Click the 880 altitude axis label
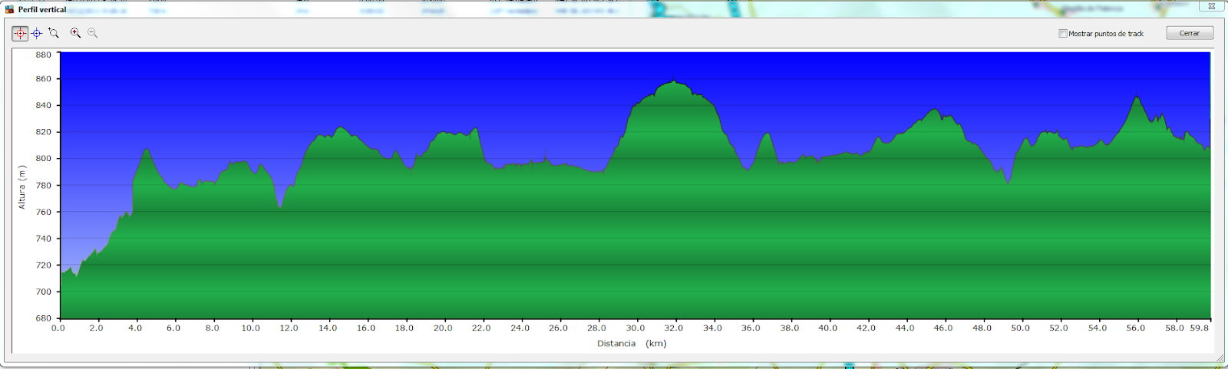1228x369 pixels. click(44, 54)
